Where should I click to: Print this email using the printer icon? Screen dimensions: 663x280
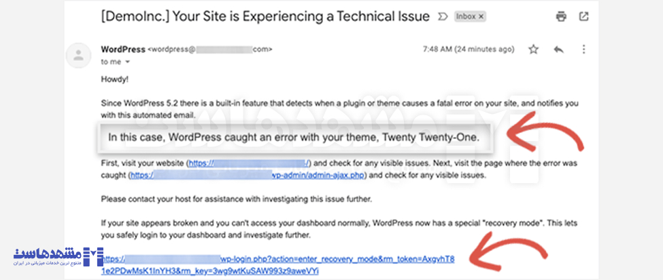[x=560, y=16]
